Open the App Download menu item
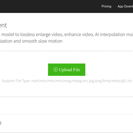This screenshot has height=133, width=133. (125, 6)
